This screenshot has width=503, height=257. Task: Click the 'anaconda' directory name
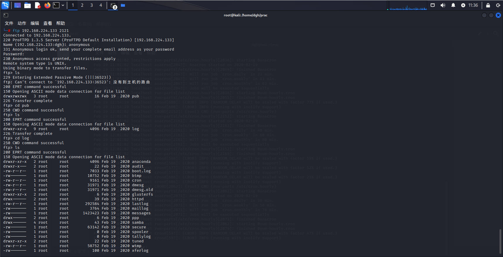[x=141, y=162]
